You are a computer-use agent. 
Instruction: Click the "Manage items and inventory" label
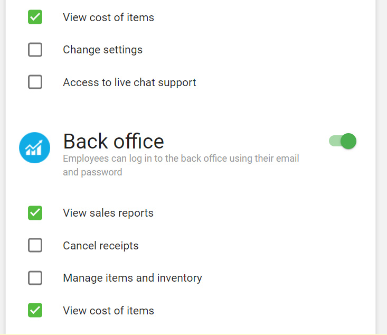(132, 278)
